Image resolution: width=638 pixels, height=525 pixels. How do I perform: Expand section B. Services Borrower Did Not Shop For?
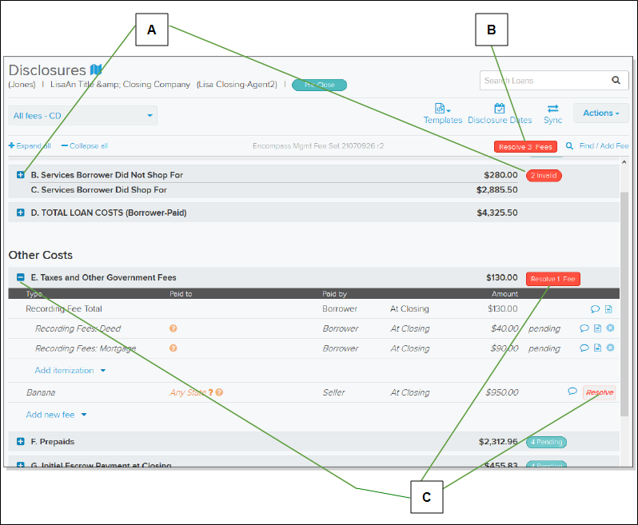(x=20, y=175)
